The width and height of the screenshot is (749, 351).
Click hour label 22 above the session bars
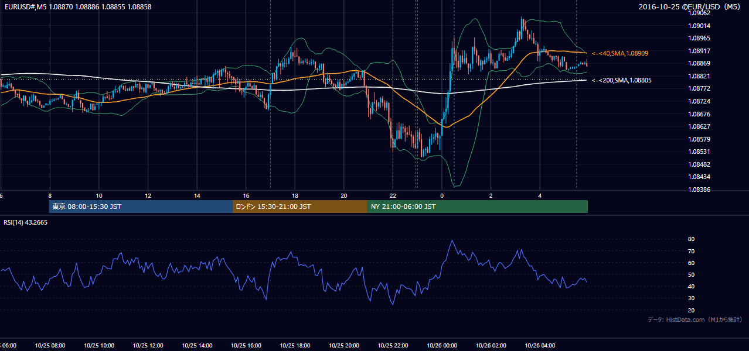click(393, 196)
